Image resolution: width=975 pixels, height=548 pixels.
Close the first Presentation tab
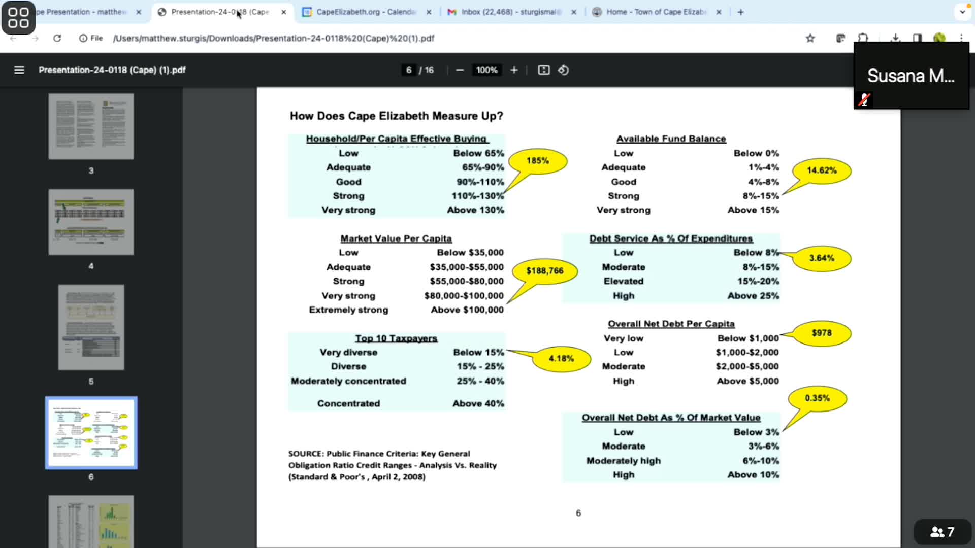(139, 12)
